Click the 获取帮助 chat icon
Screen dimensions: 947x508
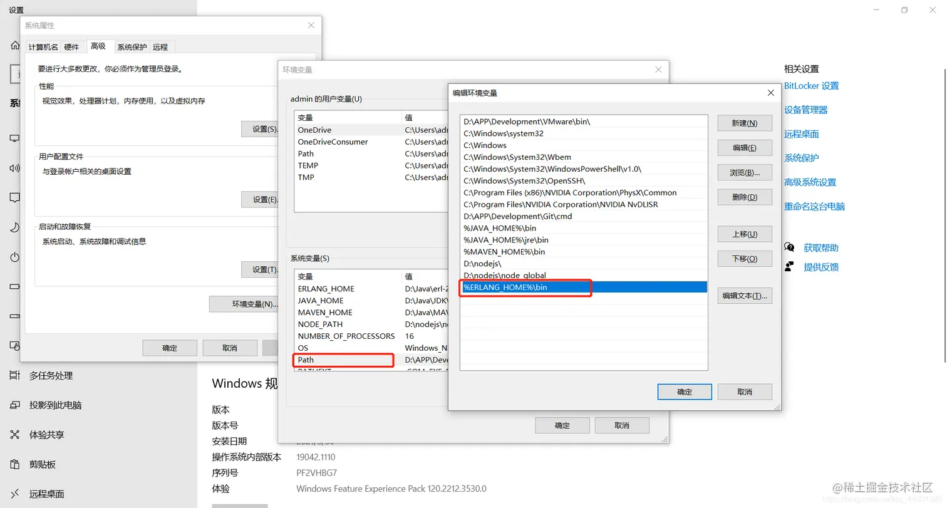[789, 247]
